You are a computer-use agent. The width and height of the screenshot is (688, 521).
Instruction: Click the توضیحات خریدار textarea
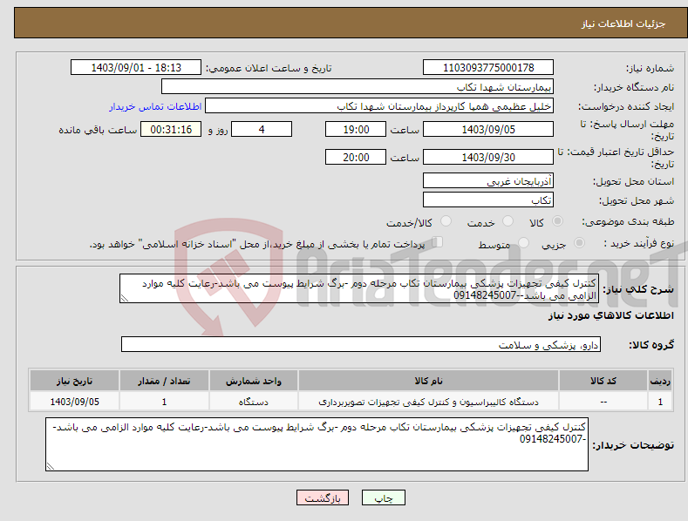coord(317,444)
